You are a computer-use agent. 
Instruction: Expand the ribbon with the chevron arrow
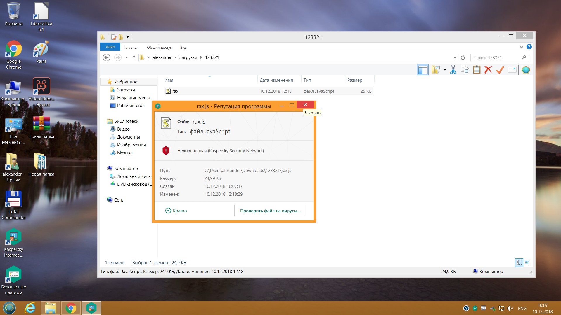pyautogui.click(x=522, y=47)
